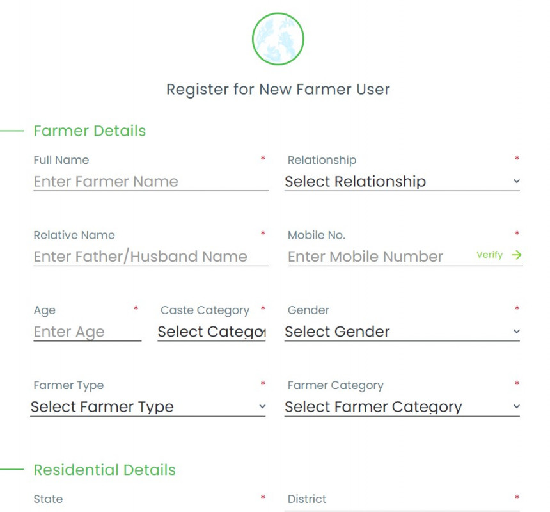The image size is (550, 512).
Task: Click the circular green logo at top
Action: pos(278,39)
